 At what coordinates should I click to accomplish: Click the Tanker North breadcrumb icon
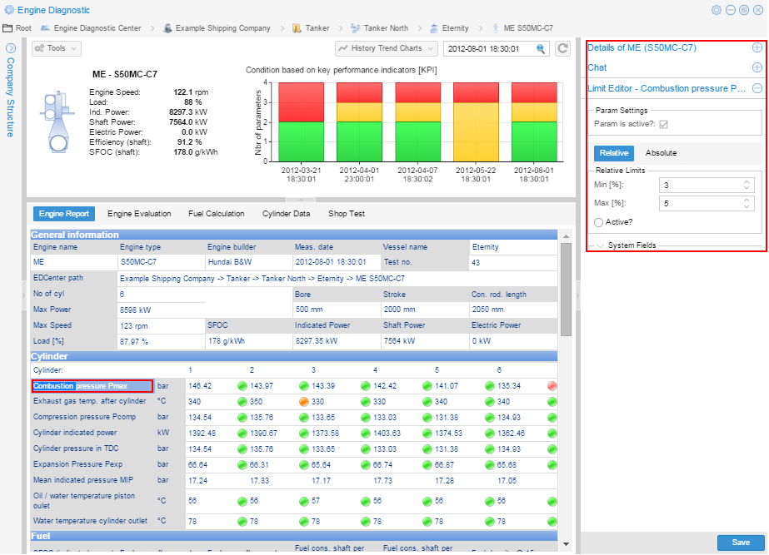[356, 28]
